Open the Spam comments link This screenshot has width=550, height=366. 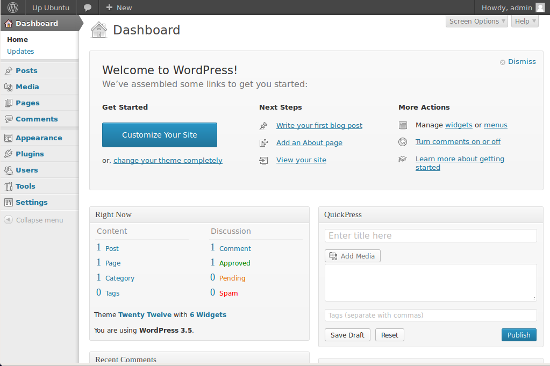(228, 293)
